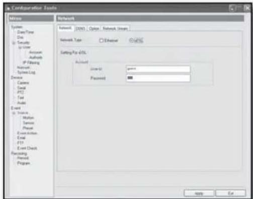The width and height of the screenshot is (253, 199).
Task: Open Date/Time in the System tree
Action: (x=26, y=32)
